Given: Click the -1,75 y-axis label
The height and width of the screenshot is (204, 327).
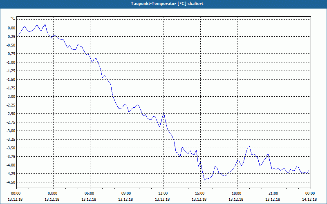Looking at the screenshot, I should coord(11,88).
